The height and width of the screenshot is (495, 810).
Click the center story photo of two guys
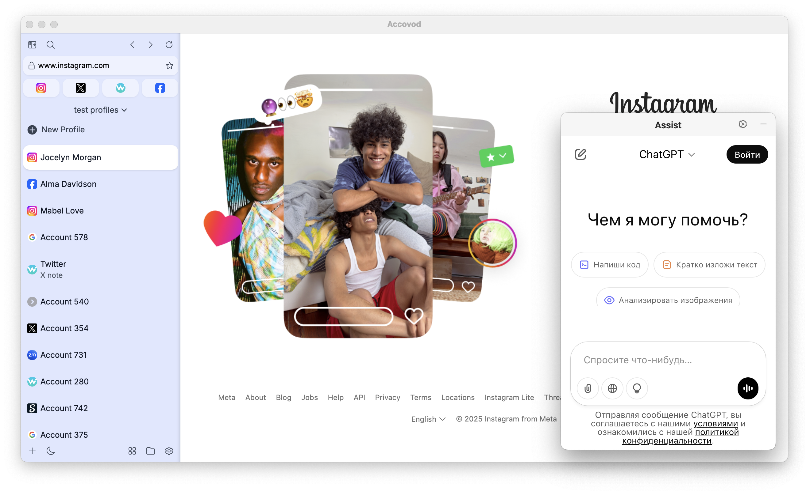coord(358,207)
